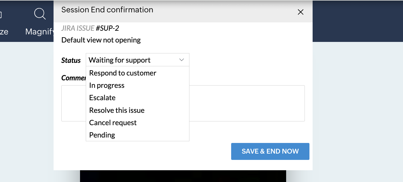This screenshot has height=182, width=403.
Task: Click the "Default view not opening" issue summary
Action: [101, 40]
